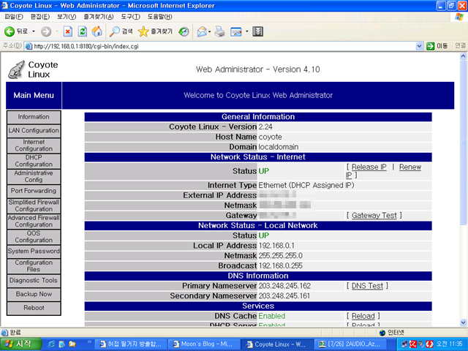468x351 pixels.
Task: Click Reload link for DNS Cache
Action: tap(363, 316)
